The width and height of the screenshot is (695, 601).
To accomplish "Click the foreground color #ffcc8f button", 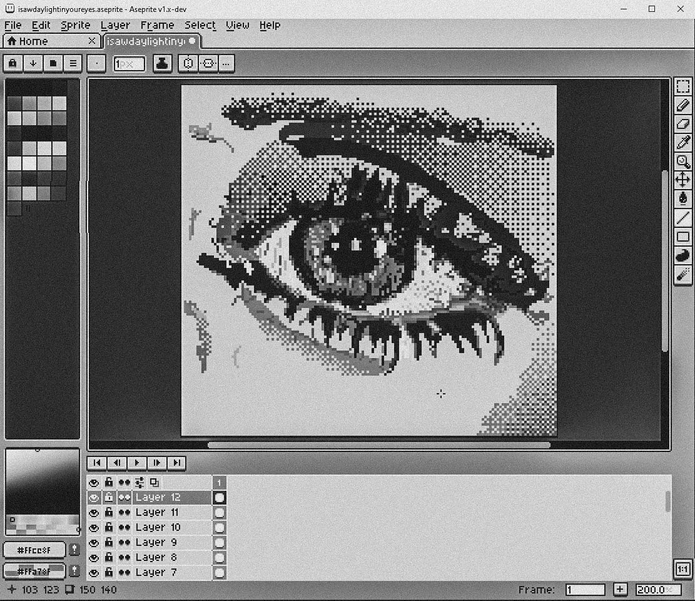I will [x=34, y=550].
